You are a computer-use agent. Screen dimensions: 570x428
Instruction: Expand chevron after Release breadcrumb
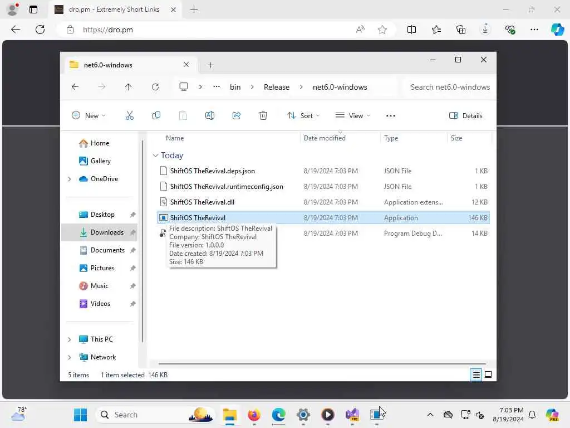click(301, 87)
